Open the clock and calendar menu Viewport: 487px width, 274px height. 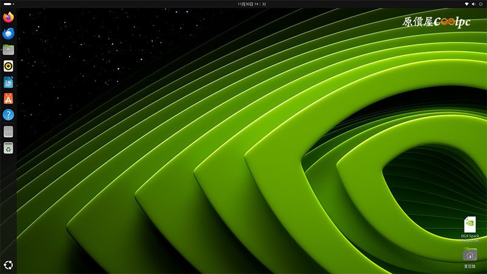tap(243, 4)
